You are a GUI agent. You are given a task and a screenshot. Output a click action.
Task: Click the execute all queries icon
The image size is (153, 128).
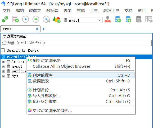pos(36,19)
